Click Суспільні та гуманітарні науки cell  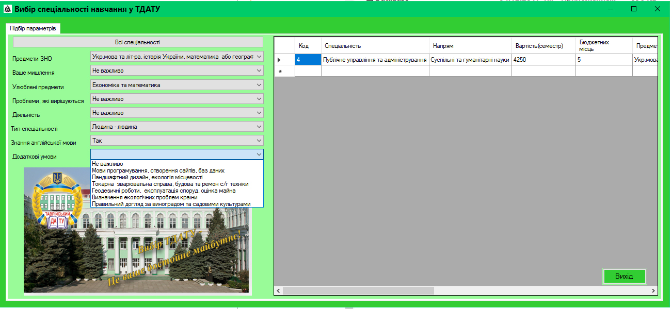click(x=470, y=60)
